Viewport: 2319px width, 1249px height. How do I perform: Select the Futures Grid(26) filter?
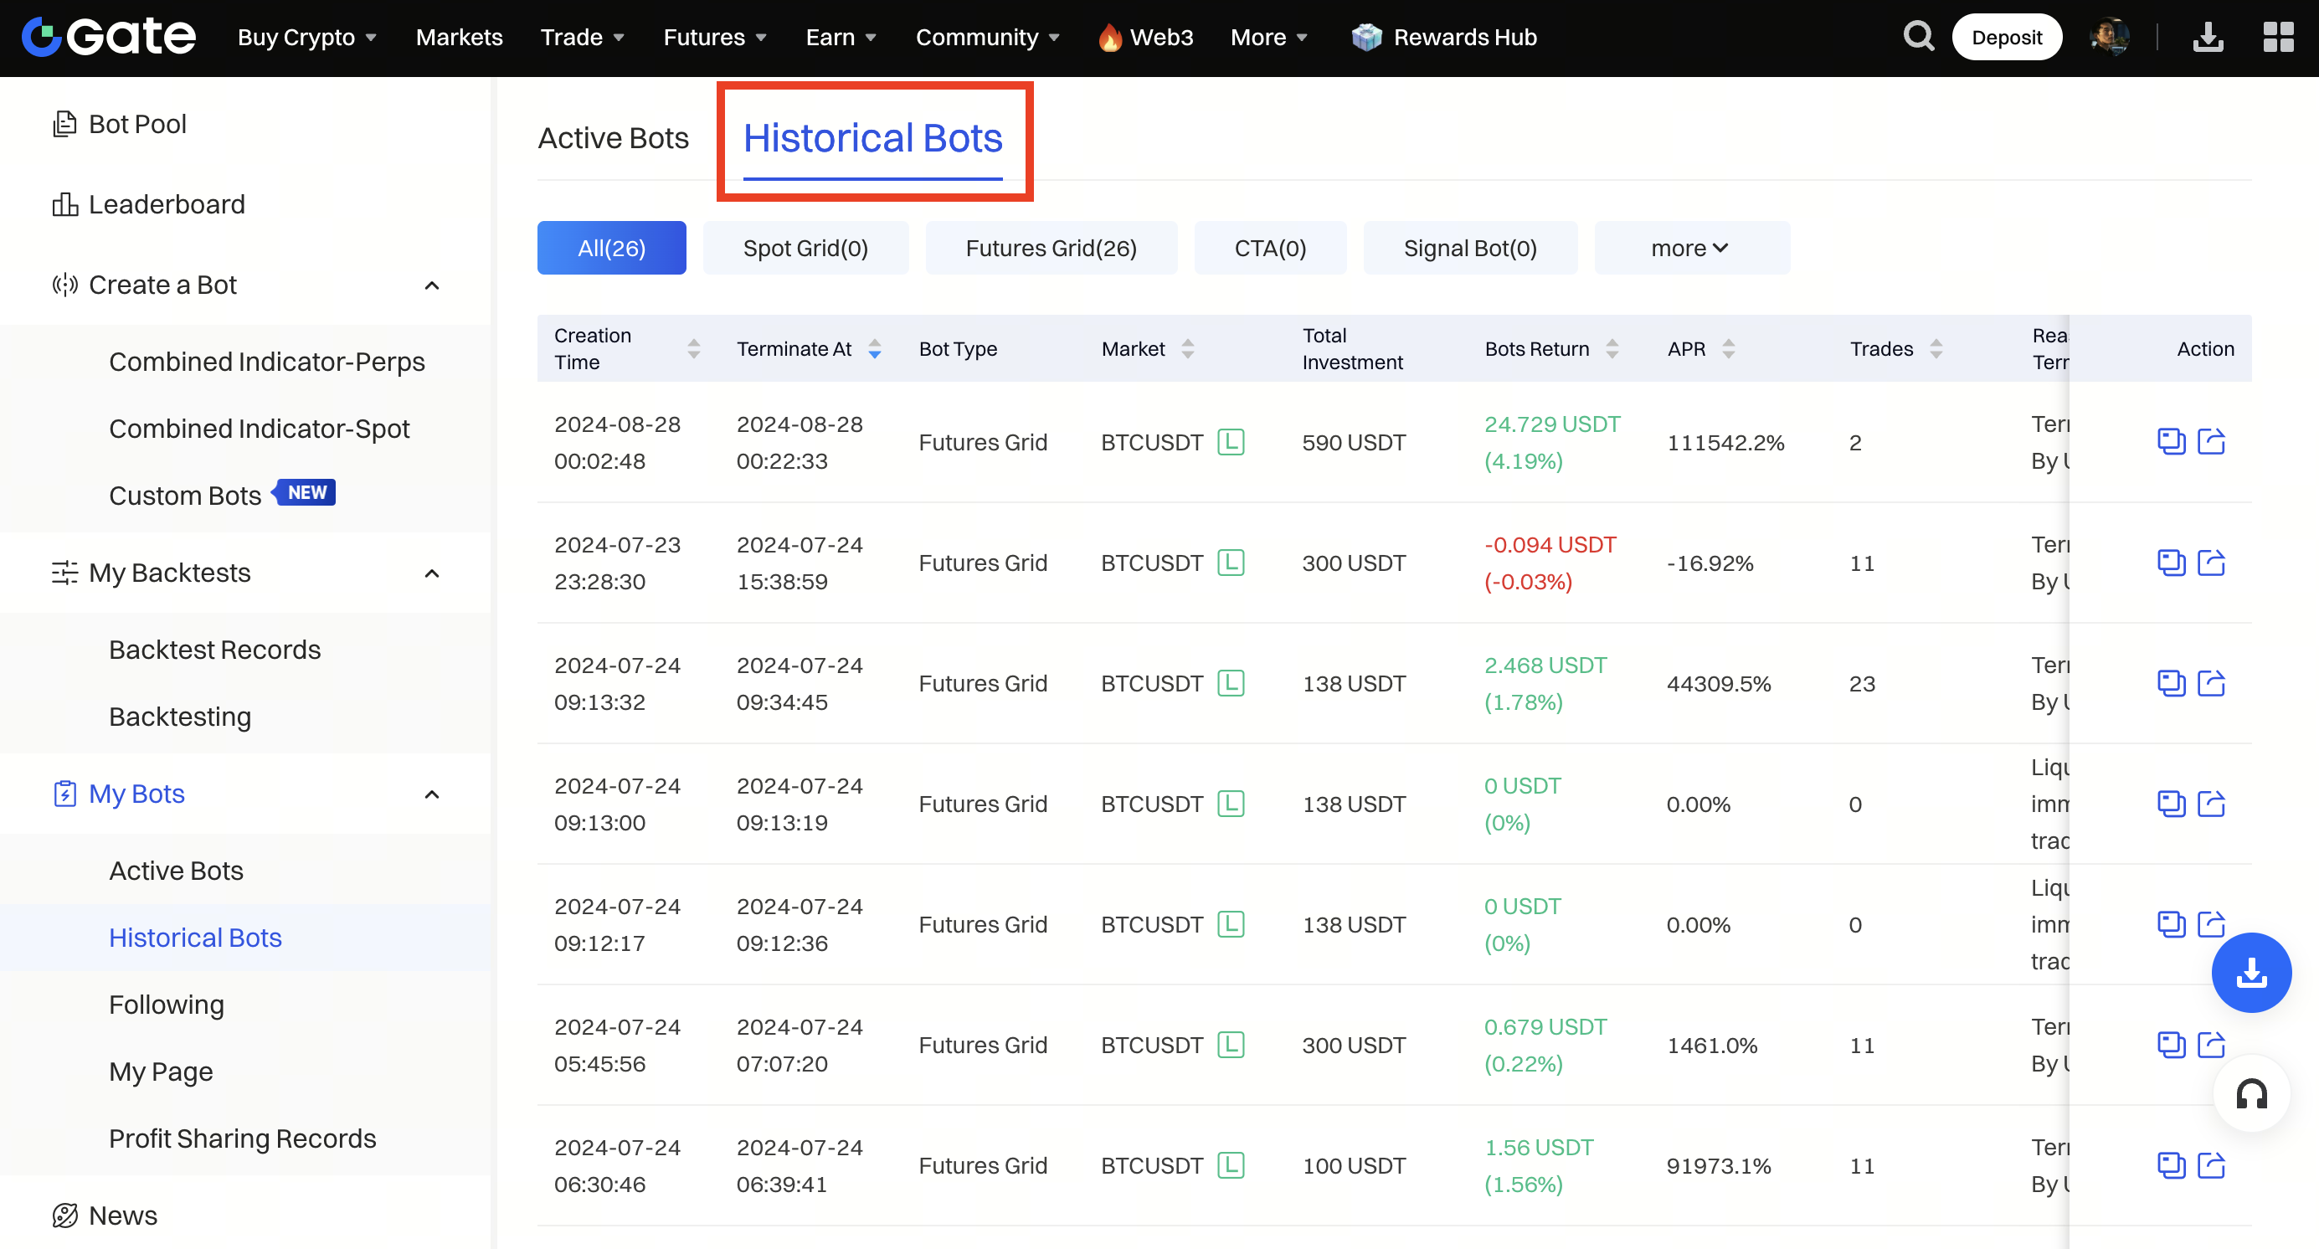(1051, 249)
